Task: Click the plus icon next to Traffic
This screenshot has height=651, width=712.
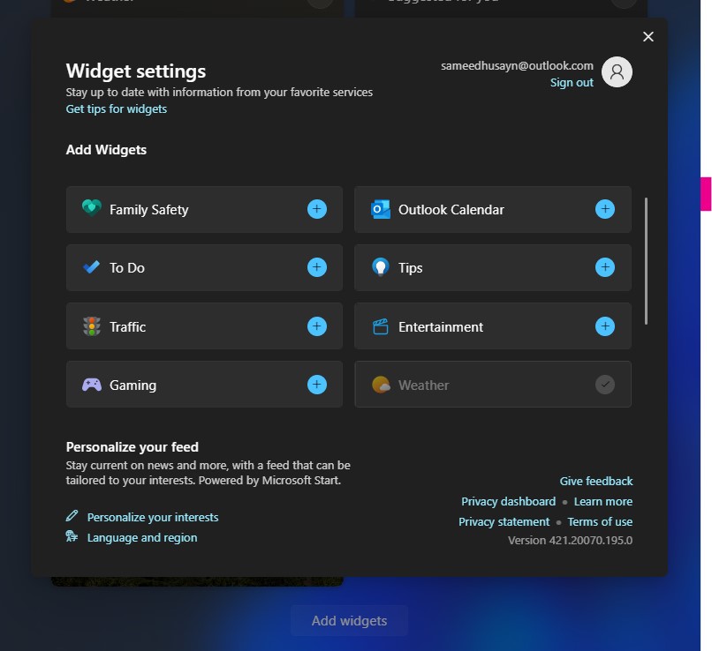Action: [317, 326]
